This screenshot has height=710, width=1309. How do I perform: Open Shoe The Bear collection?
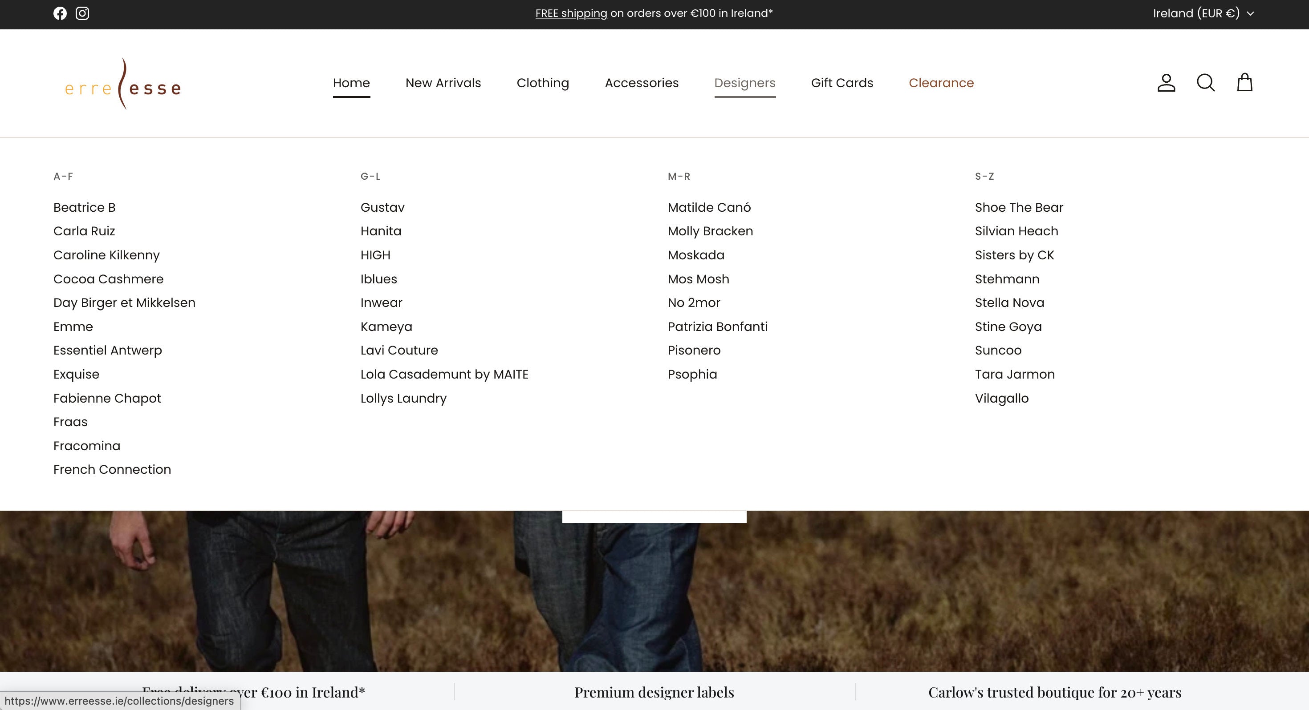pyautogui.click(x=1019, y=207)
